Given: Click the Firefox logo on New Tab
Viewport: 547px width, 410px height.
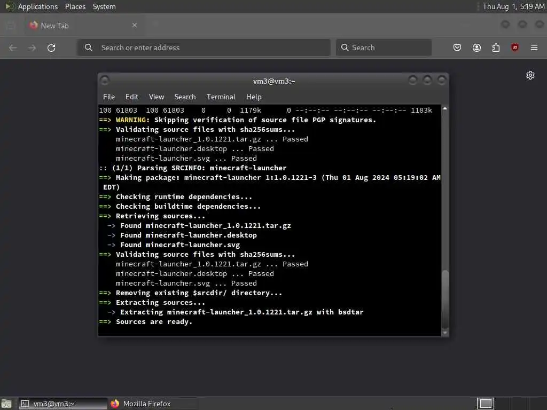Looking at the screenshot, I should tap(34, 26).
